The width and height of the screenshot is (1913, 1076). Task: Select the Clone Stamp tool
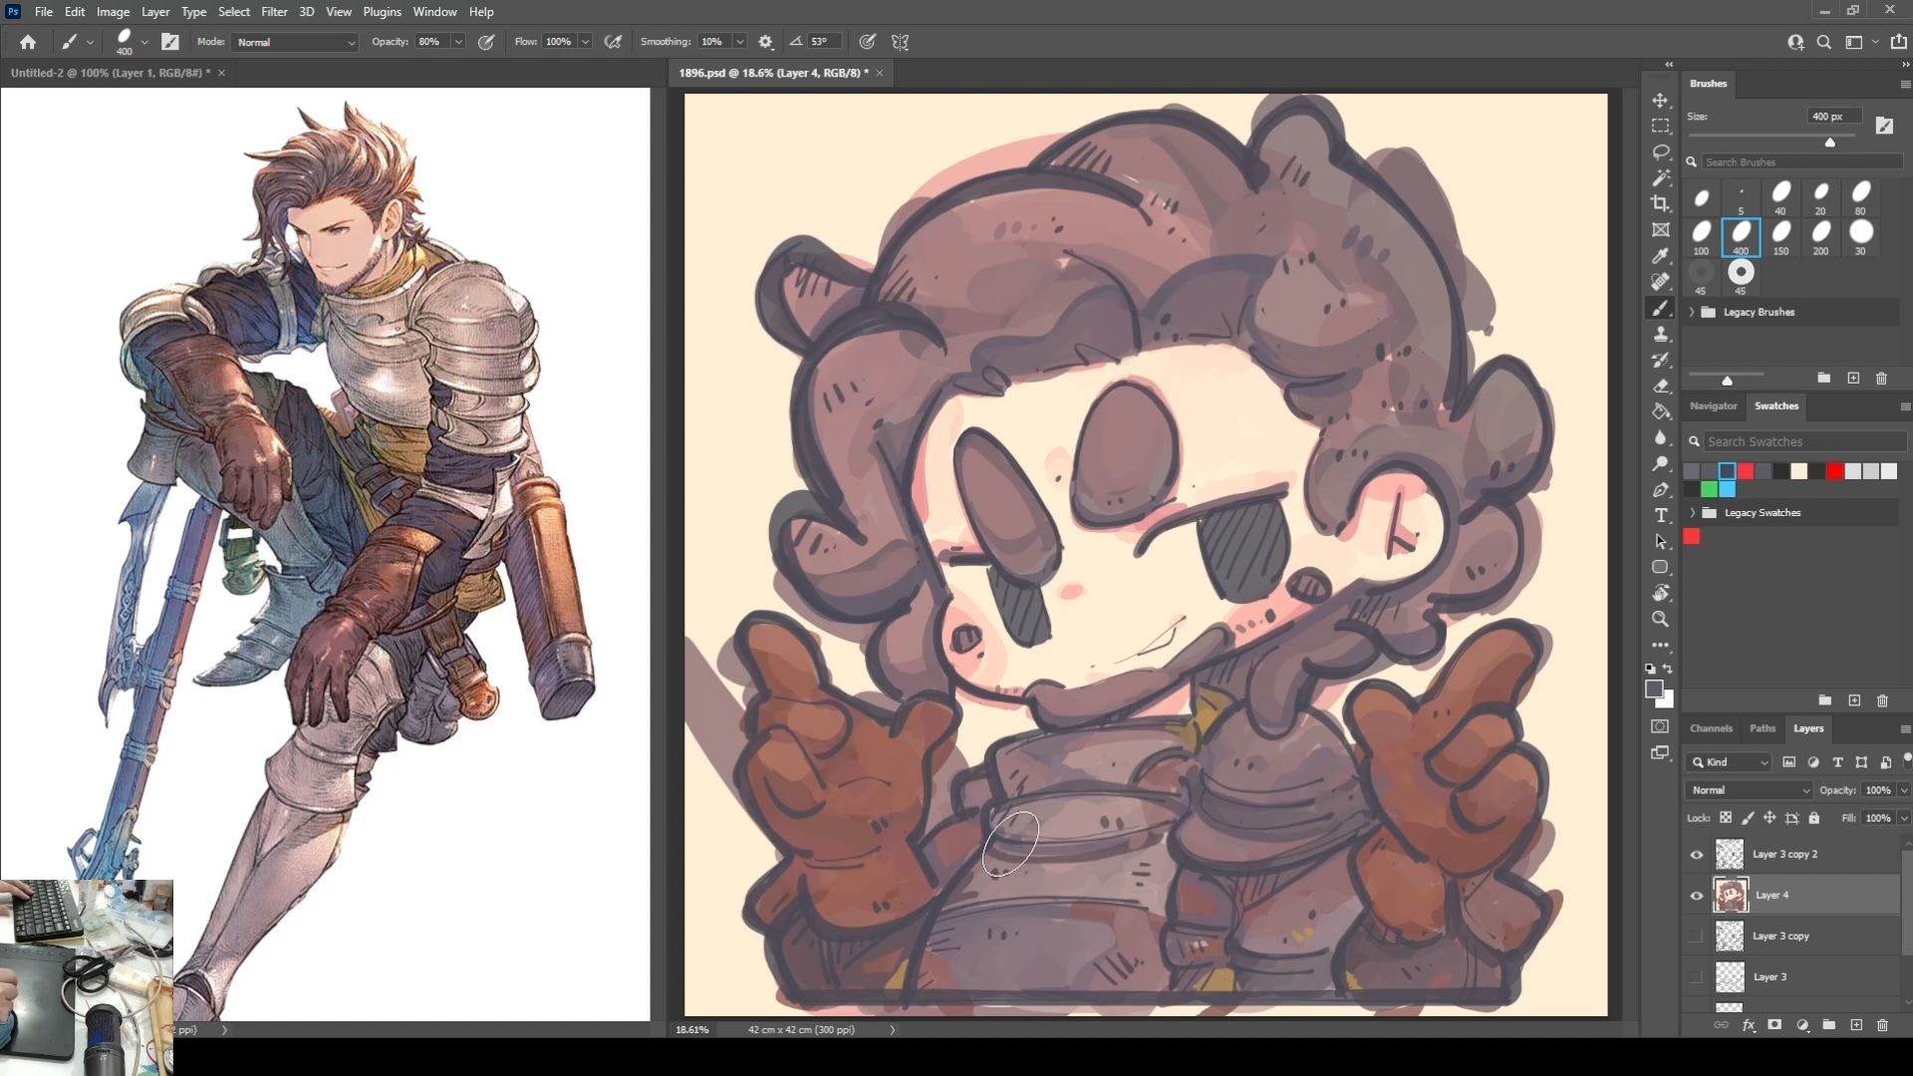click(1660, 335)
